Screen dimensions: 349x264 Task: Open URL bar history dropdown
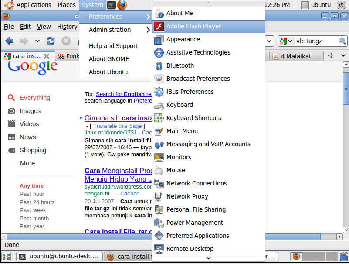point(269,41)
